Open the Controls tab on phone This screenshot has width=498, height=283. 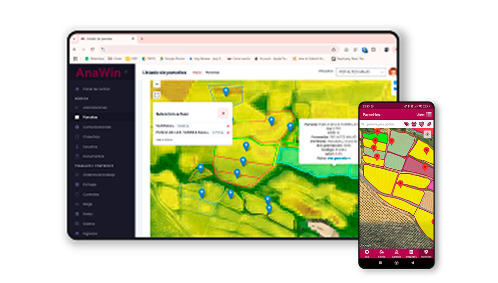[397, 253]
